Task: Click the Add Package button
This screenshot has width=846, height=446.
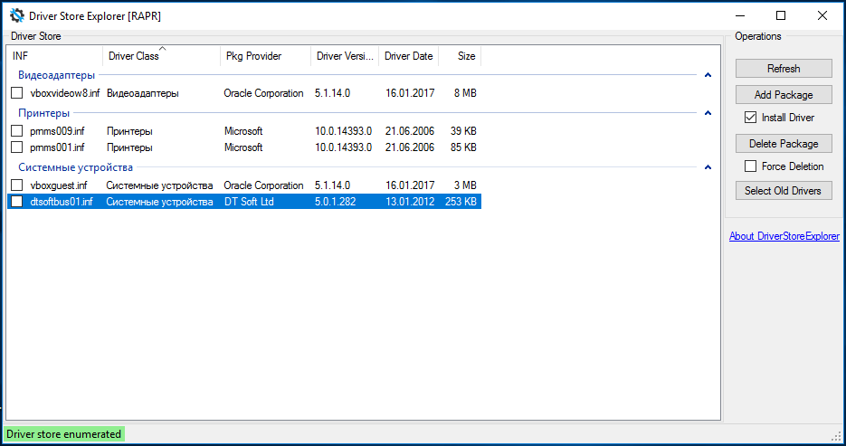Action: point(784,94)
